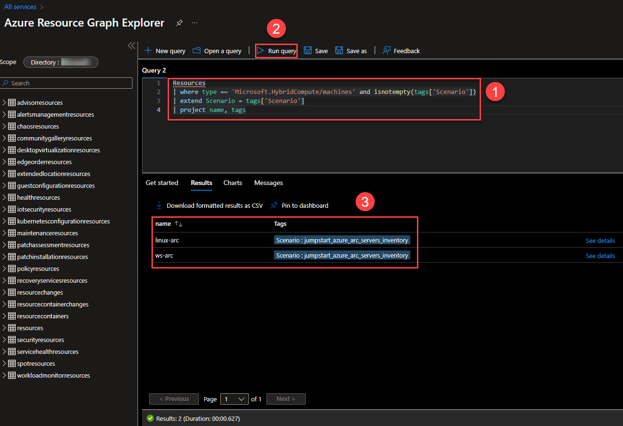This screenshot has height=426, width=623.
Task: Click the ws-arc name cell
Action: (x=164, y=256)
